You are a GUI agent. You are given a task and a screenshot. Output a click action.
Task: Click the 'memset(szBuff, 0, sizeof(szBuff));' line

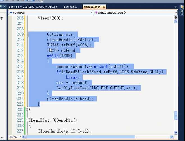coord(93,66)
